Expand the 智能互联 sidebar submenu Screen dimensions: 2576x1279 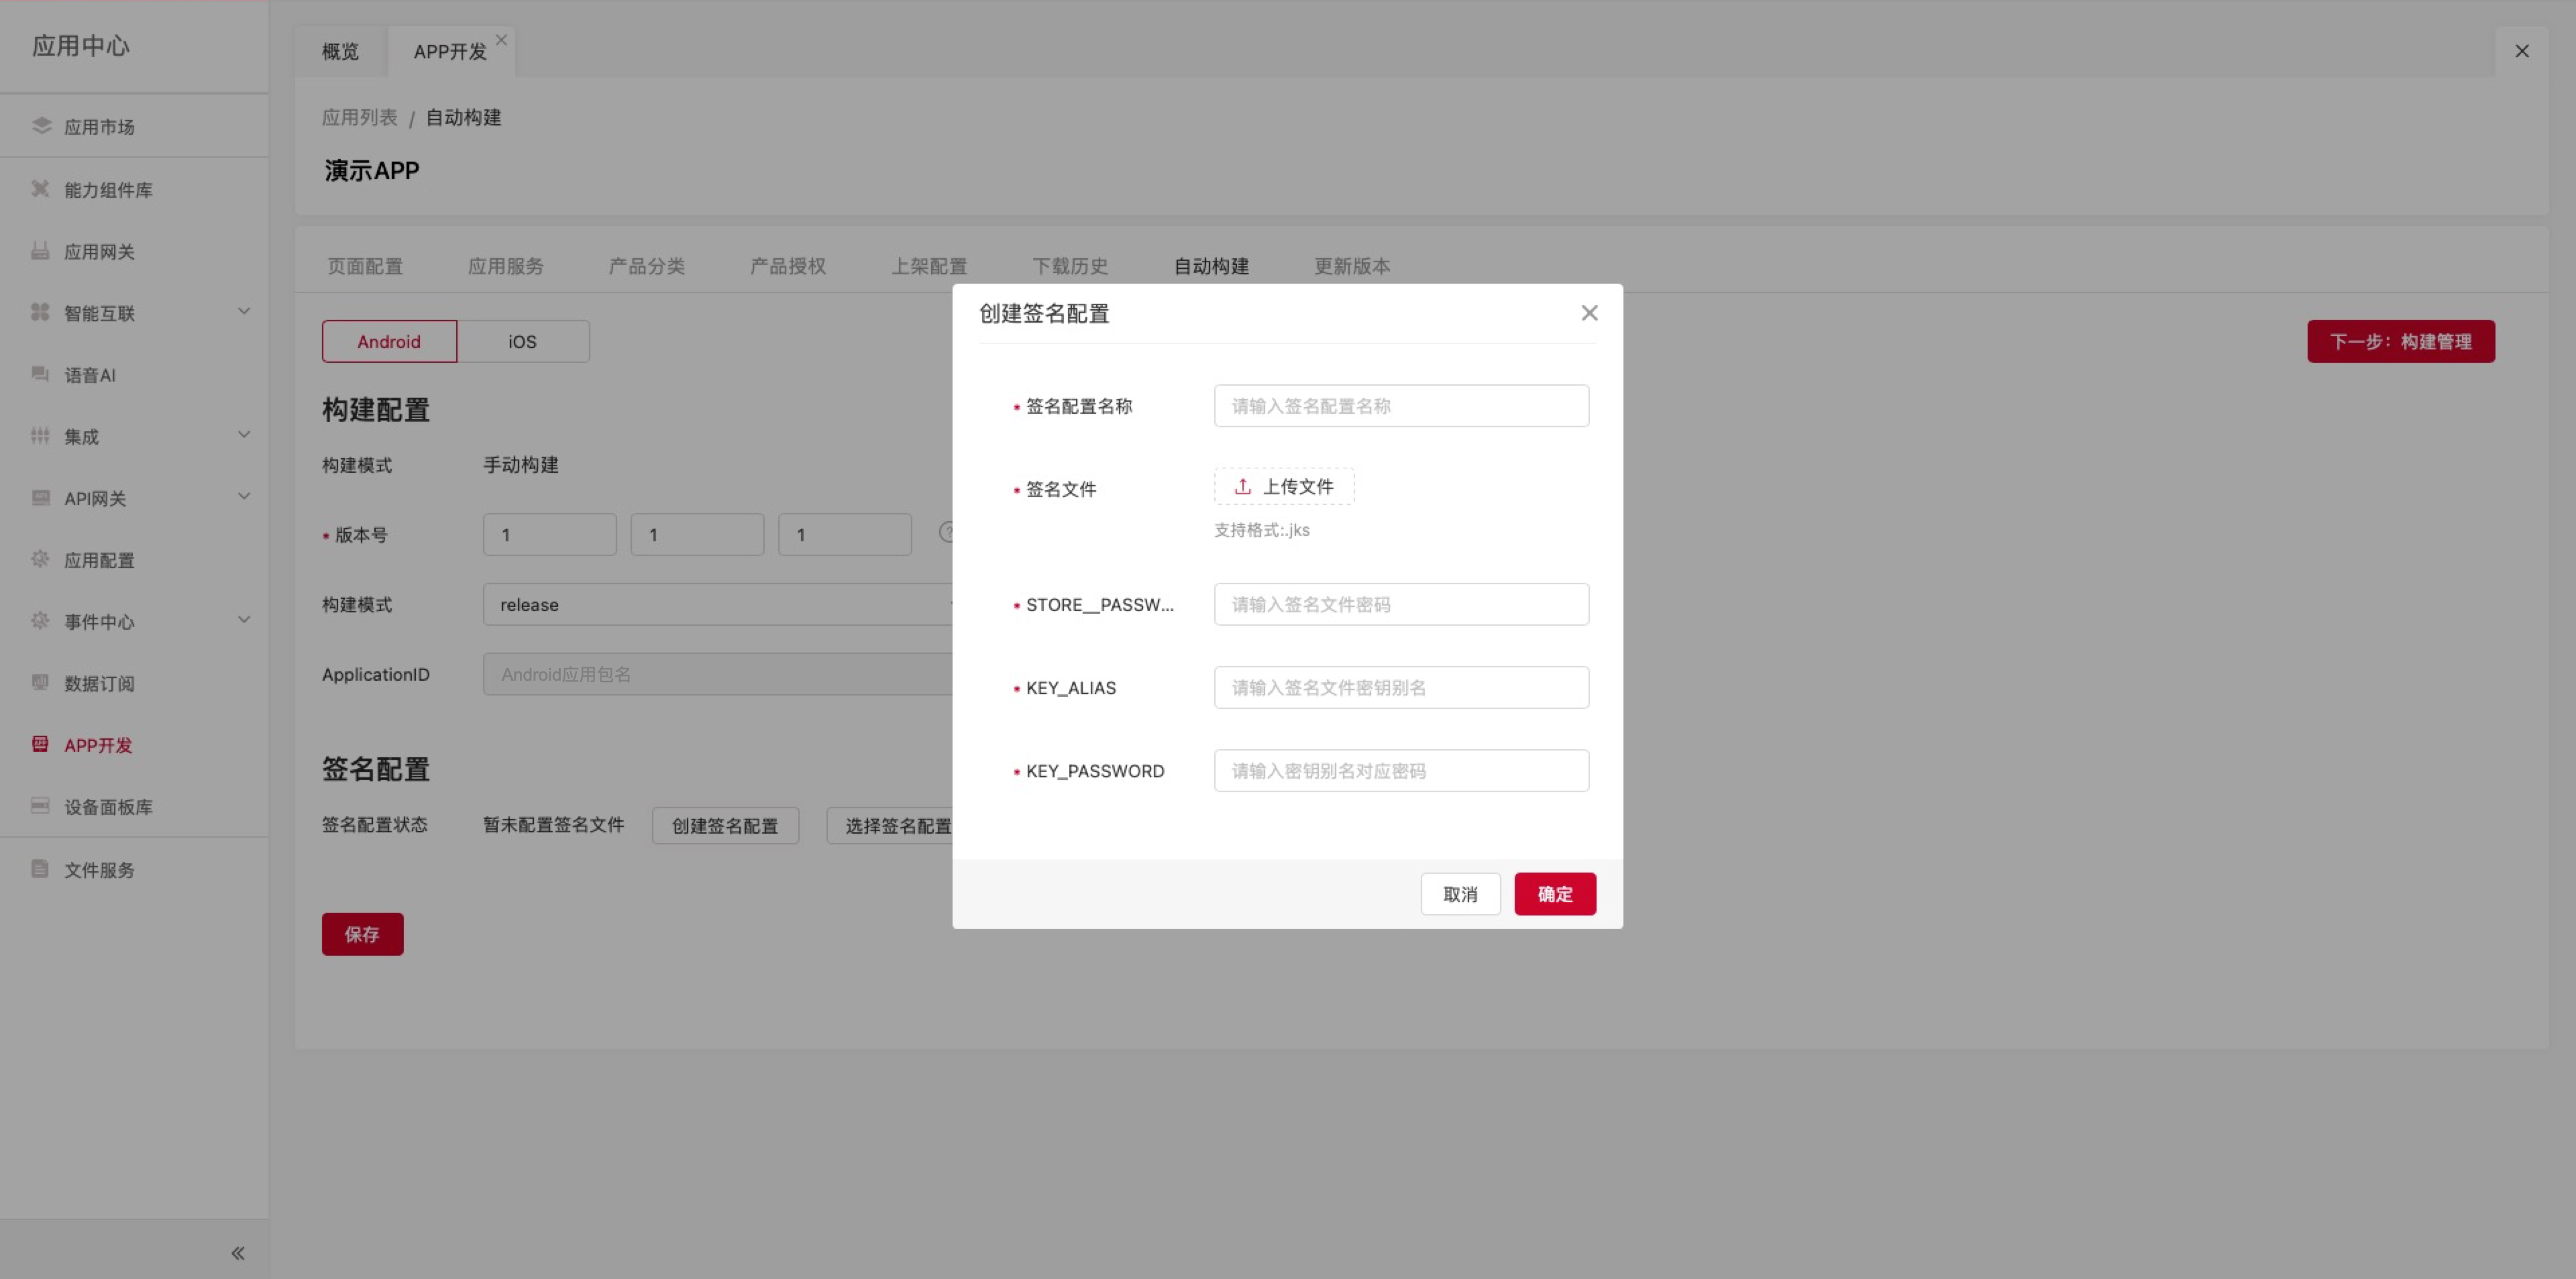(x=243, y=312)
